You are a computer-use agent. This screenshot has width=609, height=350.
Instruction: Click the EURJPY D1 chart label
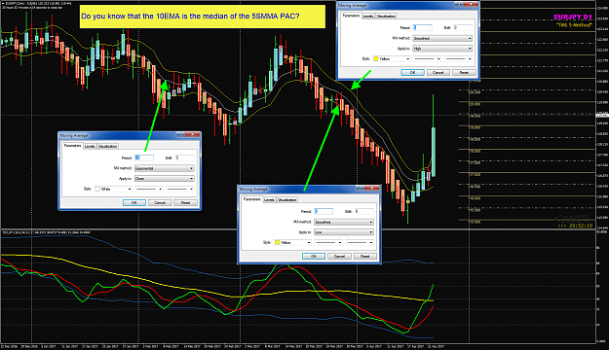tap(573, 17)
